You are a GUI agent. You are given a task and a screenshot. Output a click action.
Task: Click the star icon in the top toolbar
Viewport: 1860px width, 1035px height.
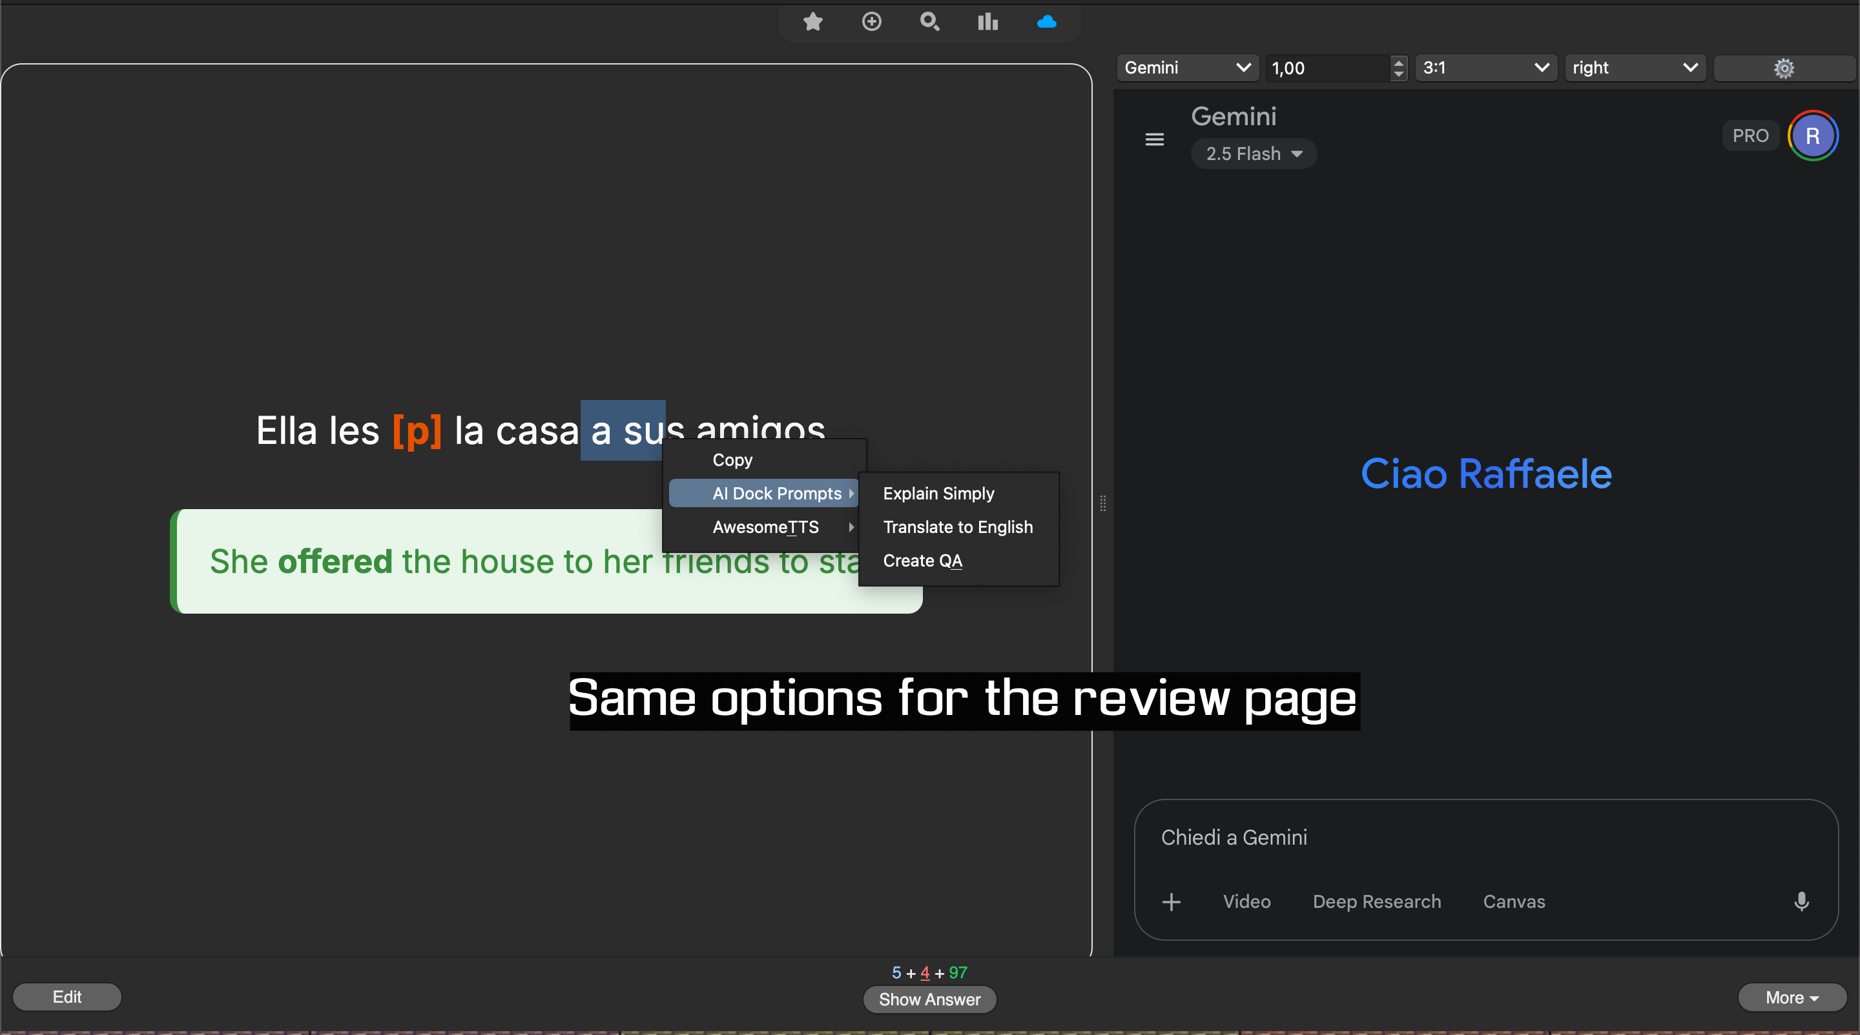click(x=812, y=22)
